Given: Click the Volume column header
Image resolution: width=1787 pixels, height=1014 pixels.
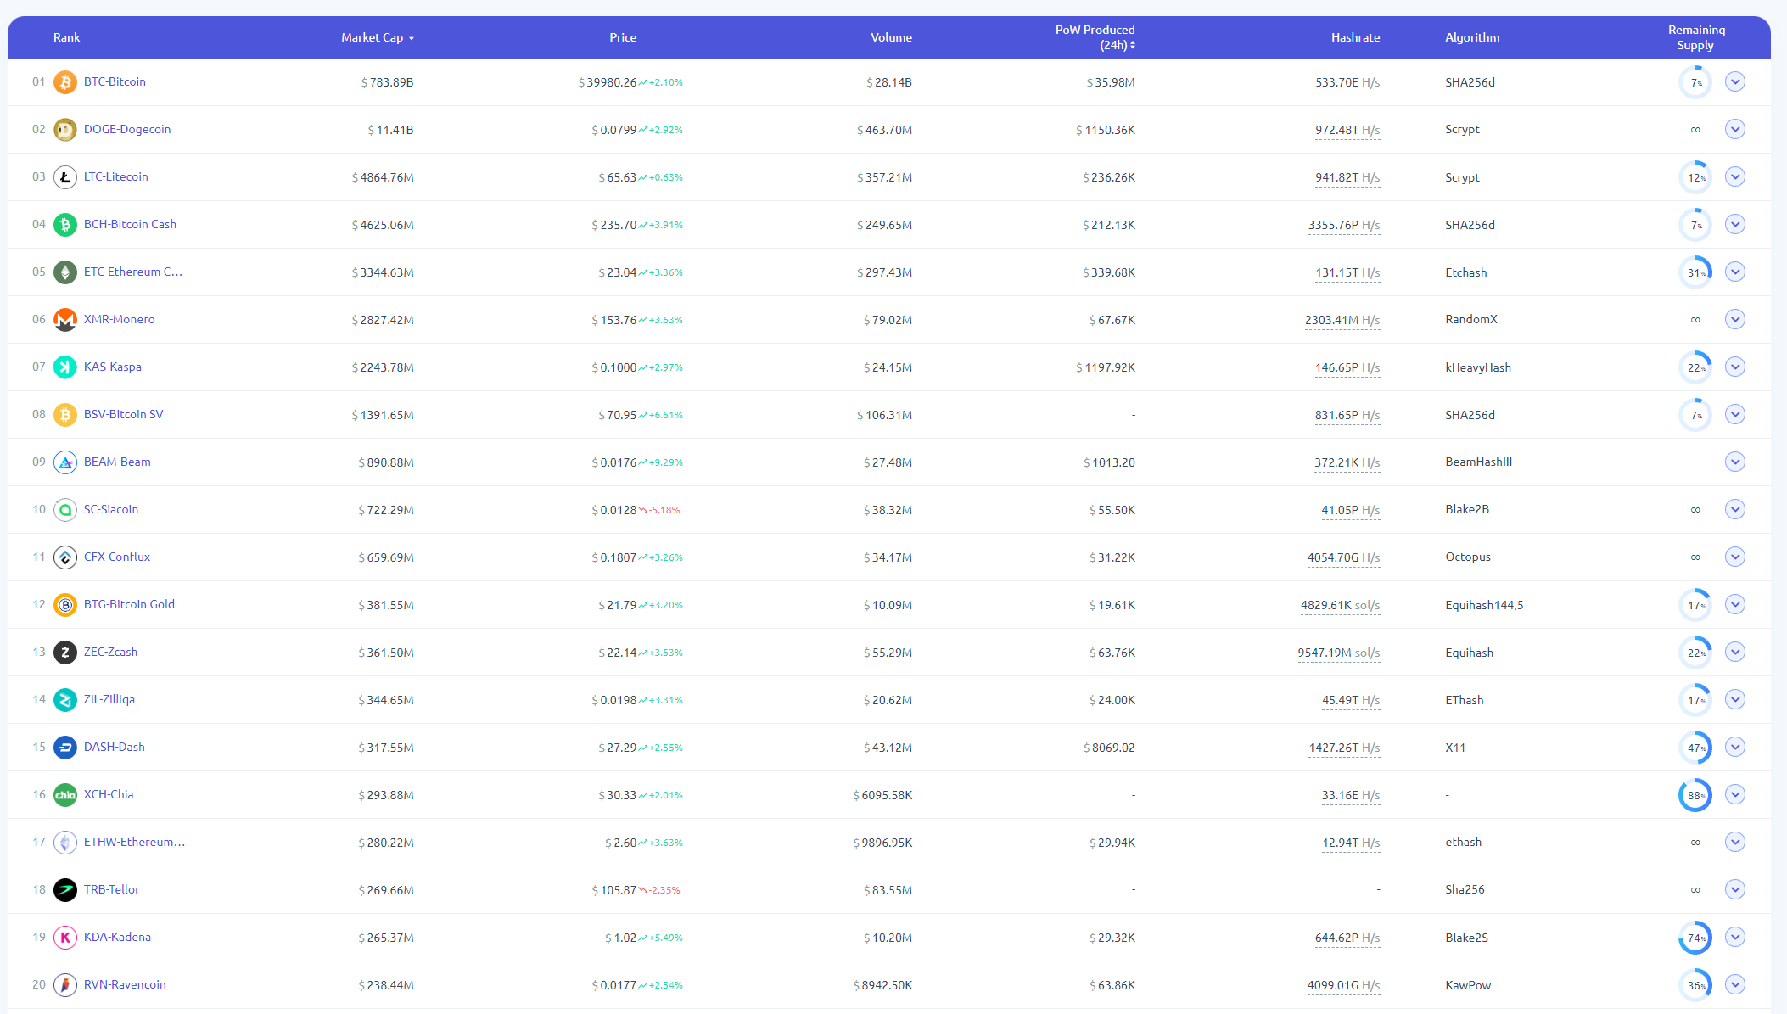Looking at the screenshot, I should [x=891, y=37].
